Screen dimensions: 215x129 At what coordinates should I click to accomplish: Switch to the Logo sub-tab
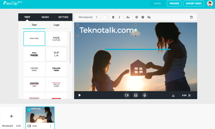click(56, 25)
